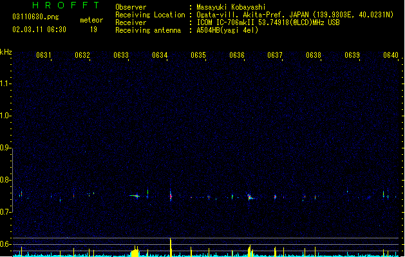
Task: Click the 0634 time marker
Action: click(160, 55)
